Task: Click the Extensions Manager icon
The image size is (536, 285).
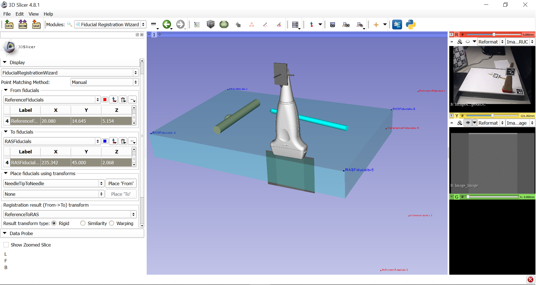Action: (x=397, y=25)
